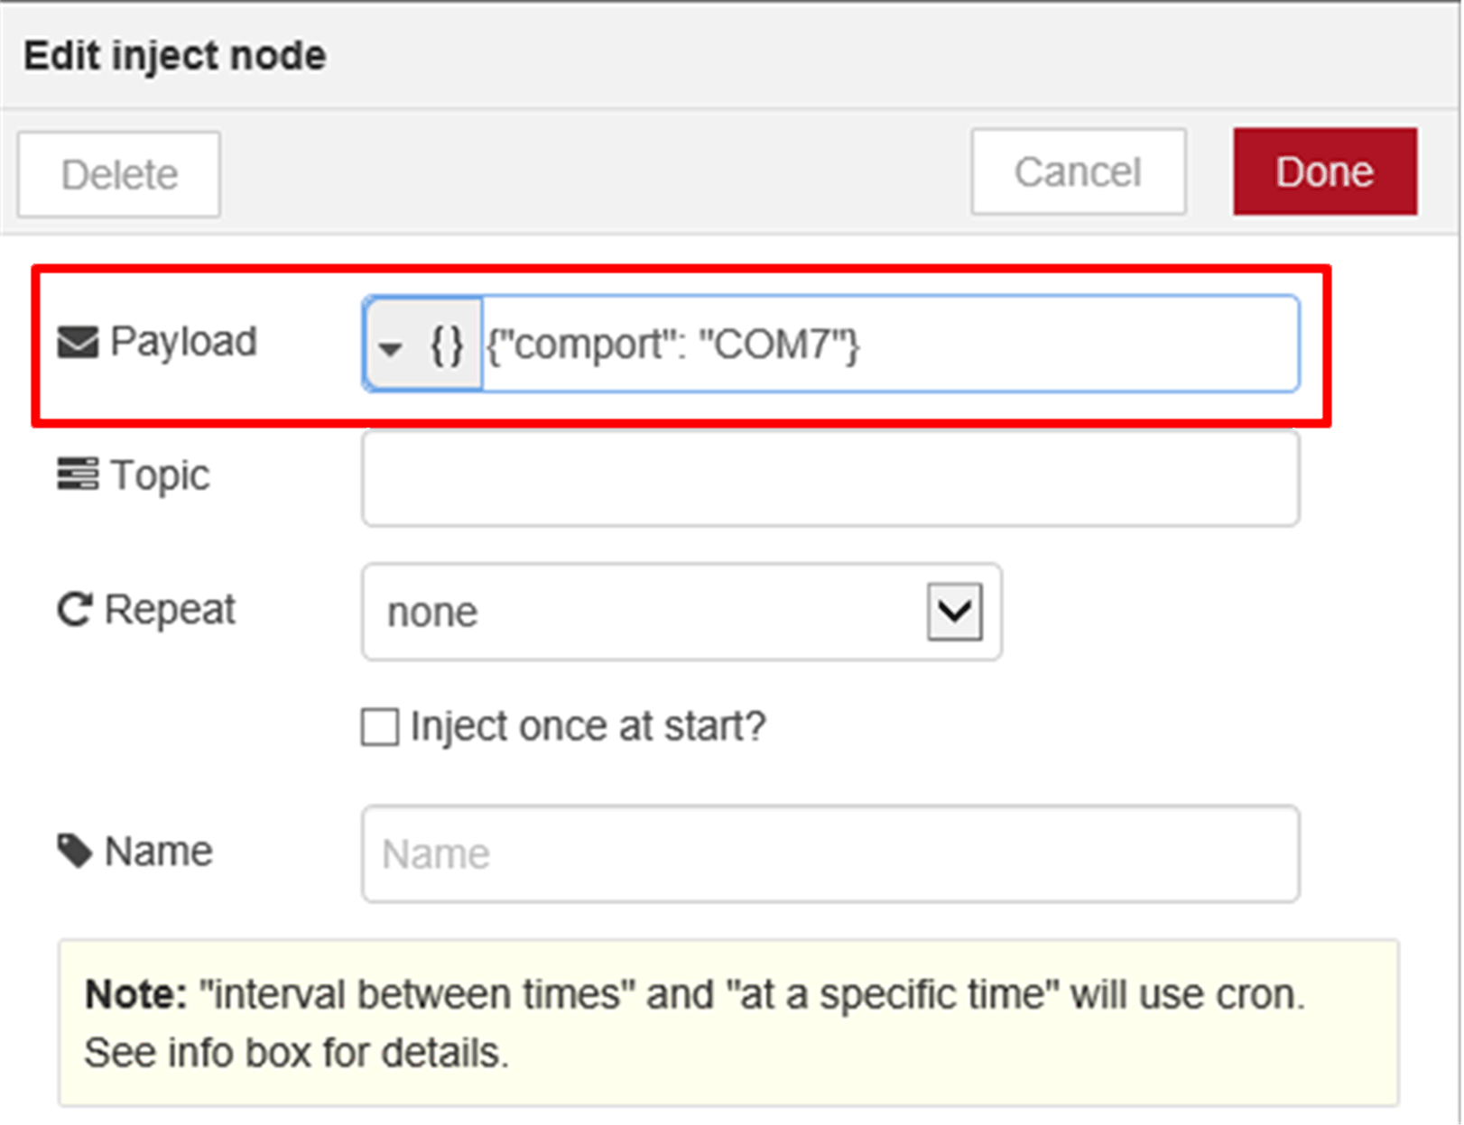1464x1125 pixels.
Task: Click the Topic list icon
Action: [78, 475]
